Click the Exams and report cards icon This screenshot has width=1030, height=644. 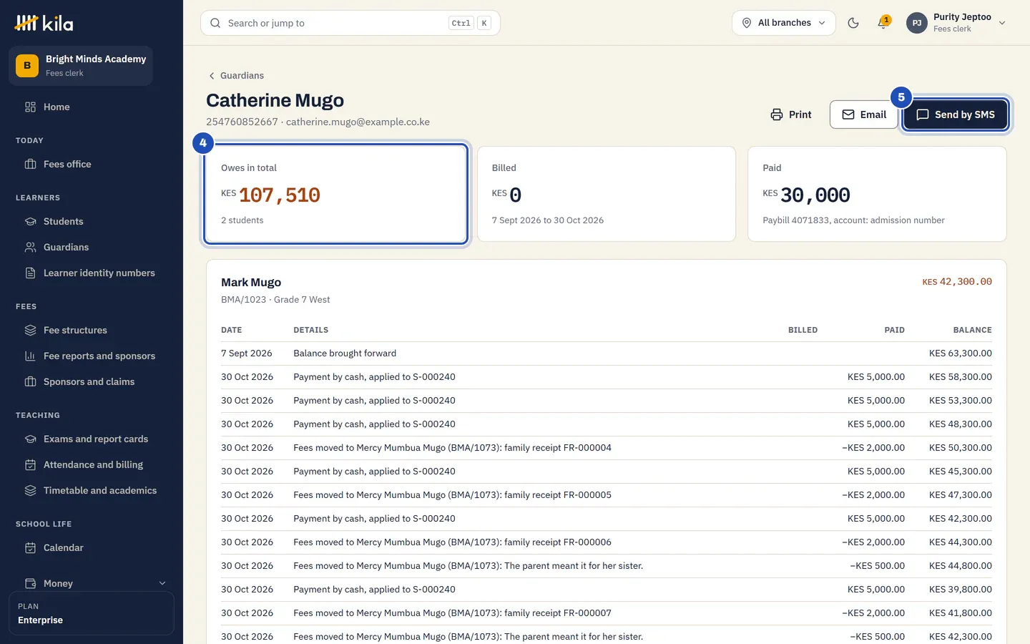pyautogui.click(x=30, y=439)
